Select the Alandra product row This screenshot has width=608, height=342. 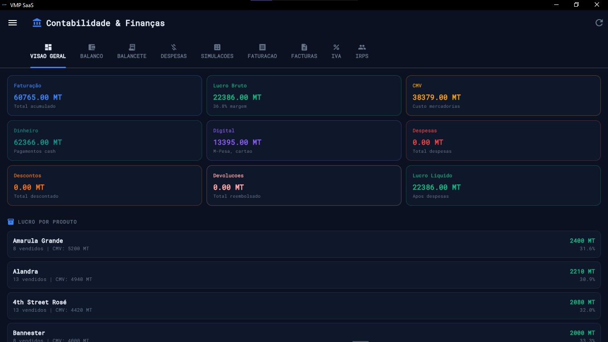pyautogui.click(x=304, y=275)
